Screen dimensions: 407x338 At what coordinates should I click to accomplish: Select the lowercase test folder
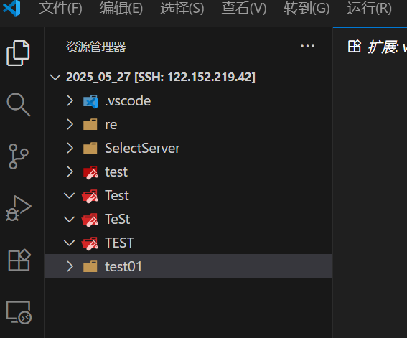[x=189, y=172]
